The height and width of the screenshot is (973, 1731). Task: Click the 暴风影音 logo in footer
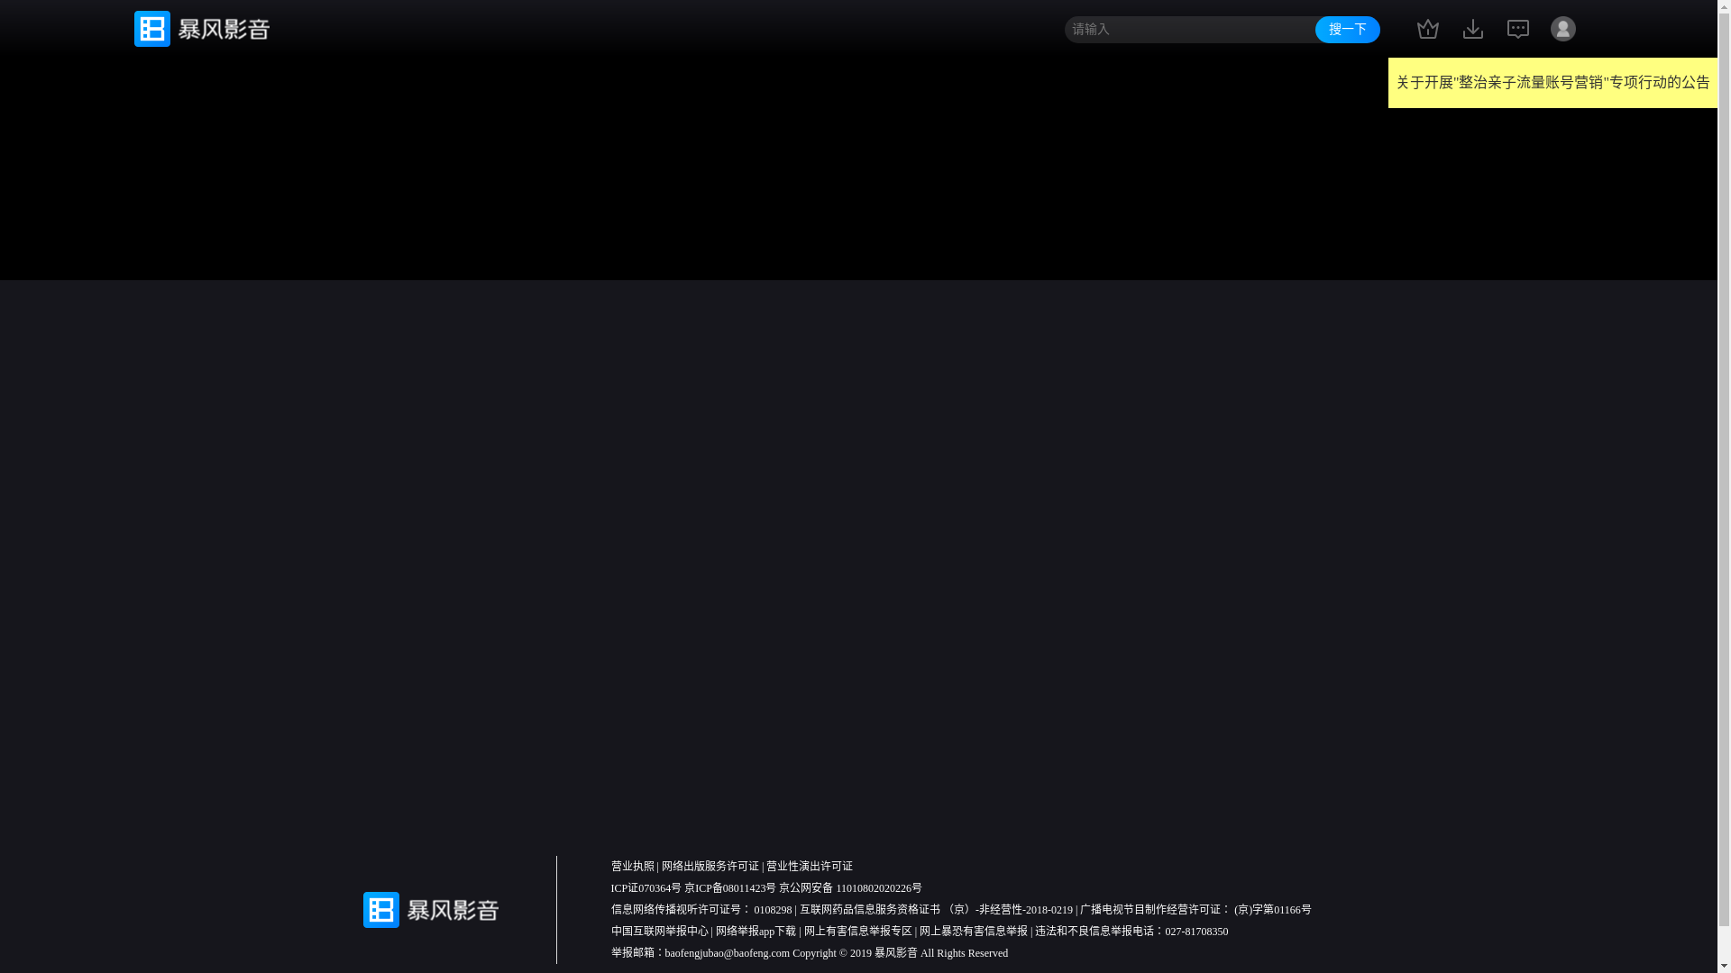(430, 910)
